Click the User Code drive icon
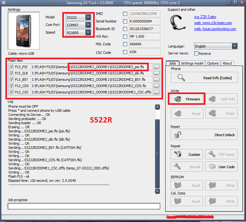 [212, 167]
